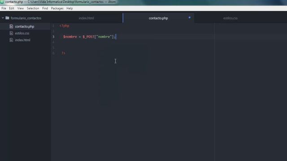Click the estilos.css file icon in tree
The image size is (287, 161).
tap(11, 33)
